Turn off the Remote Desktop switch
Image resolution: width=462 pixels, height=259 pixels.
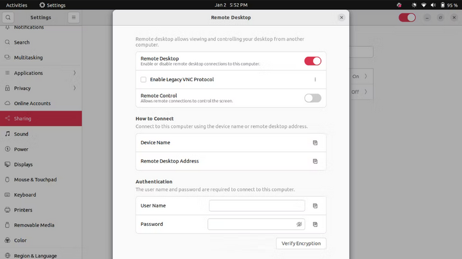[x=312, y=61]
